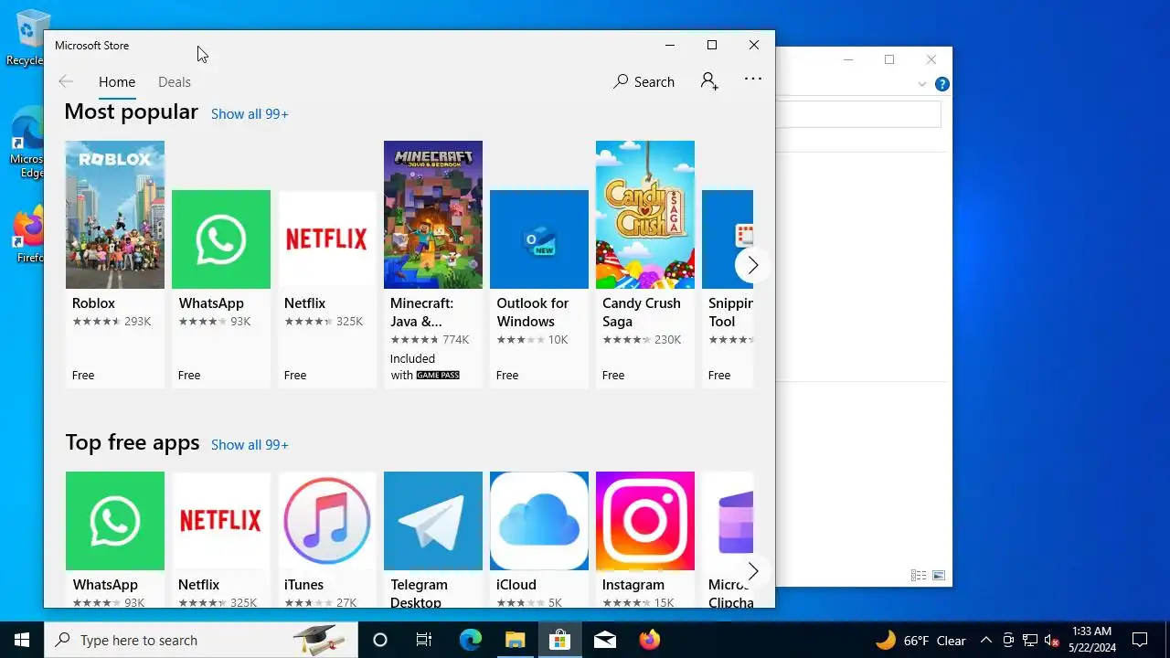Open the See more ellipsis menu
1170x658 pixels.
click(753, 80)
